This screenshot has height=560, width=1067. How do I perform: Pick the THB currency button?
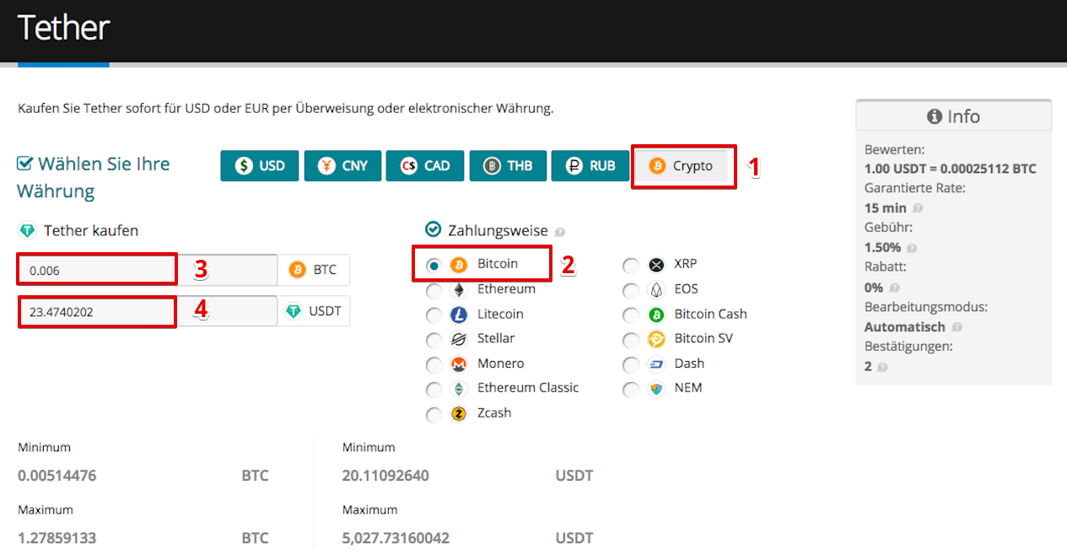[508, 166]
